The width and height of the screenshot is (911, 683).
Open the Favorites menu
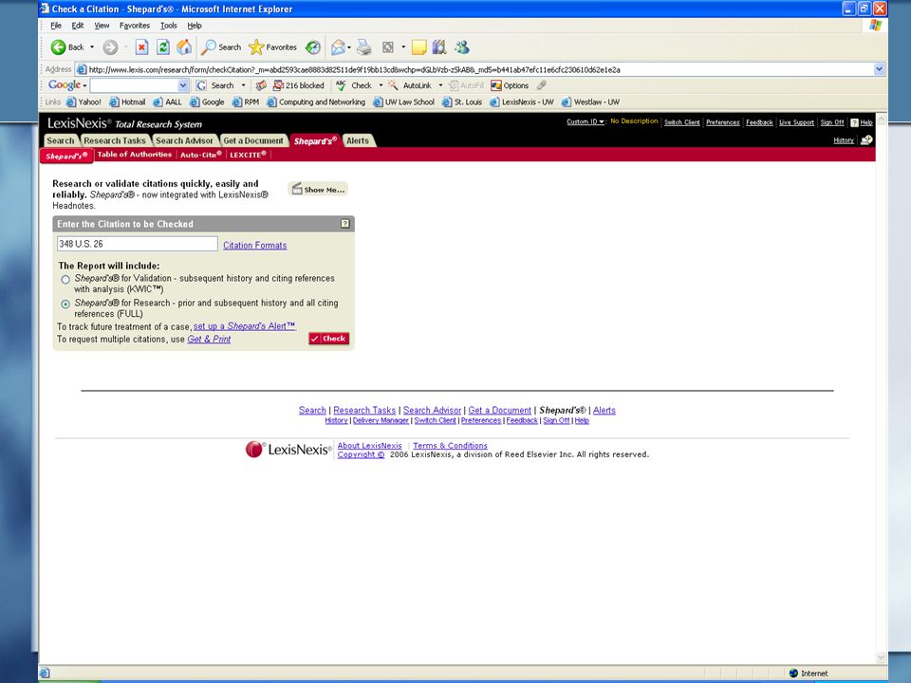click(x=134, y=26)
